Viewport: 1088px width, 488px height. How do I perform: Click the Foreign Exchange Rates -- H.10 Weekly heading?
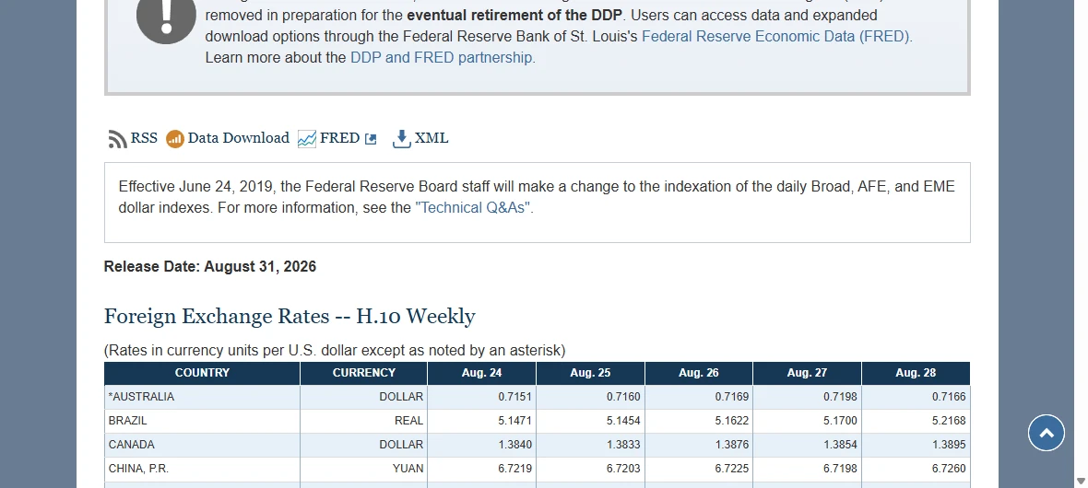[290, 316]
